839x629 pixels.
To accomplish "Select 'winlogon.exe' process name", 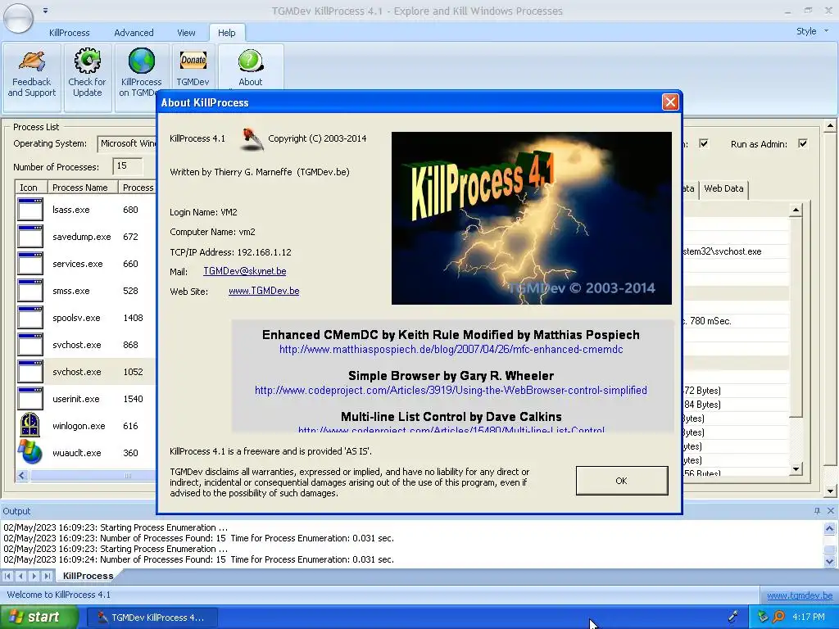I will tap(79, 426).
